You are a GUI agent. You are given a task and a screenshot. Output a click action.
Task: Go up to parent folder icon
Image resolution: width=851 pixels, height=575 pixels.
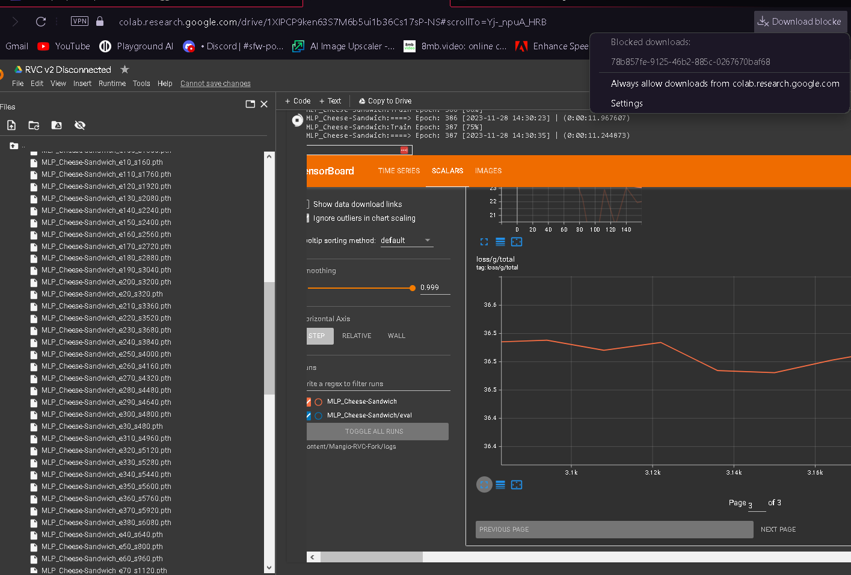[14, 146]
